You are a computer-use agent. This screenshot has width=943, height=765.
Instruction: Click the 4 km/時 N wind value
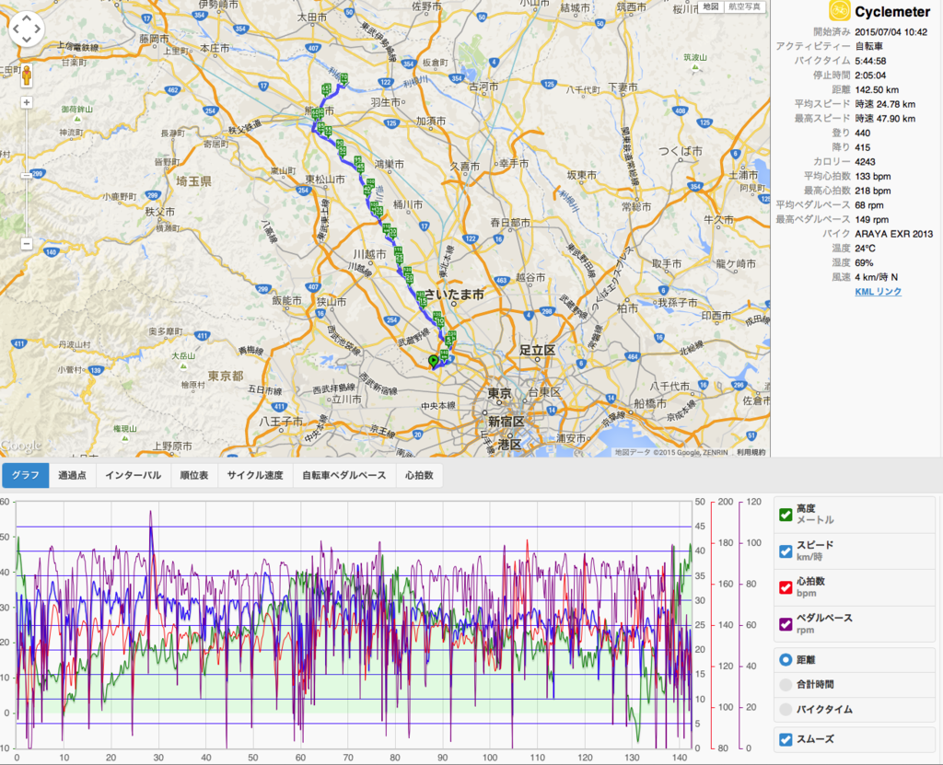pos(877,277)
